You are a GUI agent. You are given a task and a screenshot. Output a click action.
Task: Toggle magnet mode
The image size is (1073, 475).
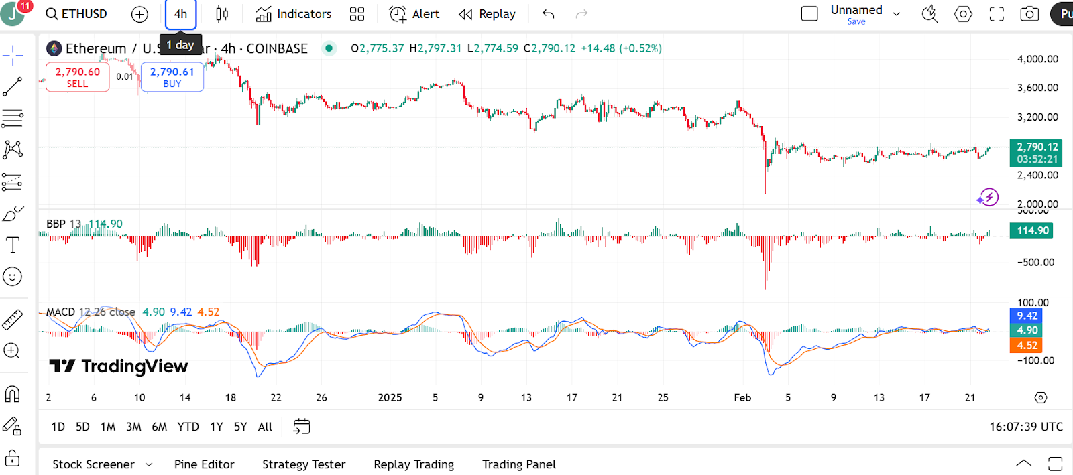(13, 394)
